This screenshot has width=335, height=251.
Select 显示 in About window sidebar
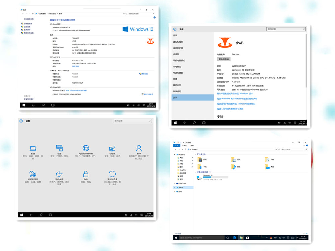tap(193, 36)
